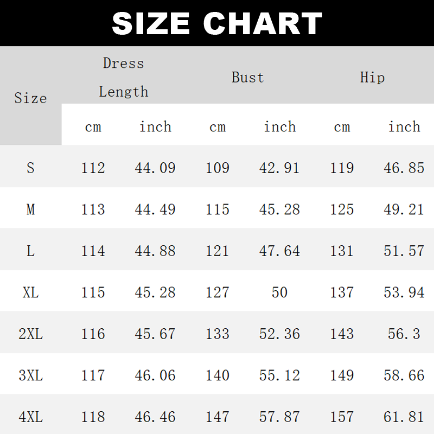Select the S size row label
The height and width of the screenshot is (434, 434).
click(30, 168)
